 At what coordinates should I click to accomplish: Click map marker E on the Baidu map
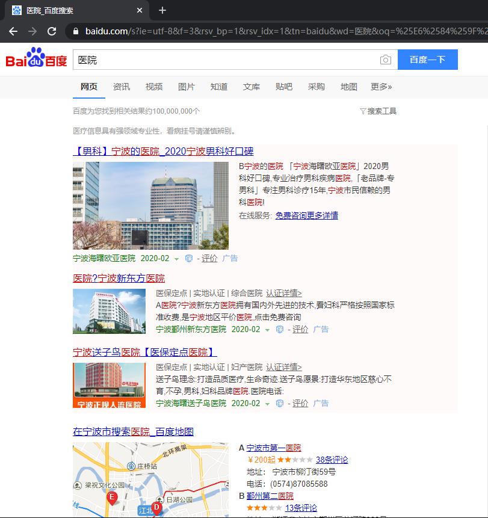click(111, 498)
